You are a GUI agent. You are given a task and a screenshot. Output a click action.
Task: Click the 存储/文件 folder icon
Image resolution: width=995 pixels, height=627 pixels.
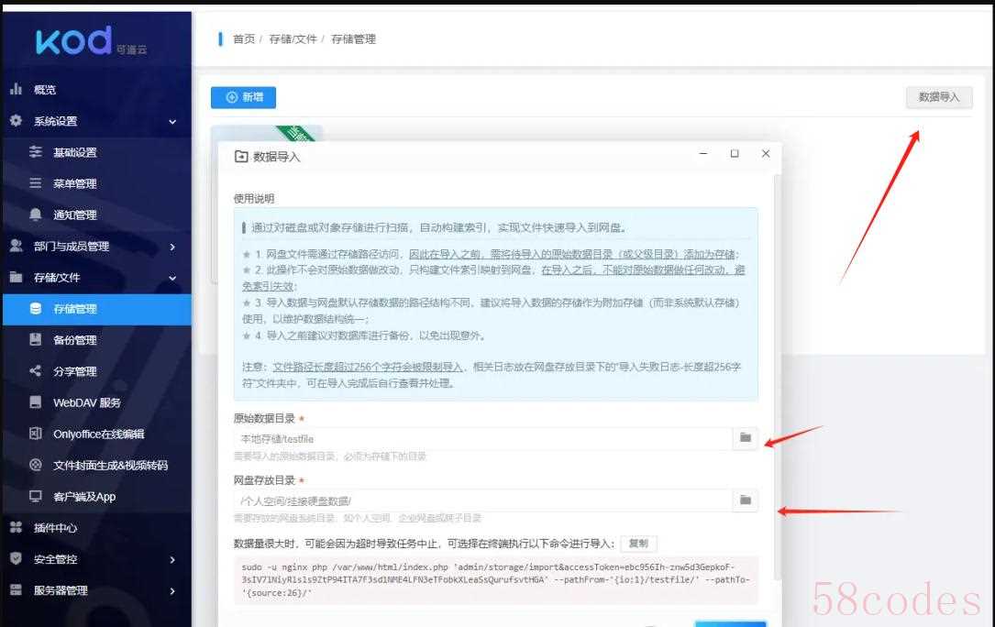click(16, 277)
